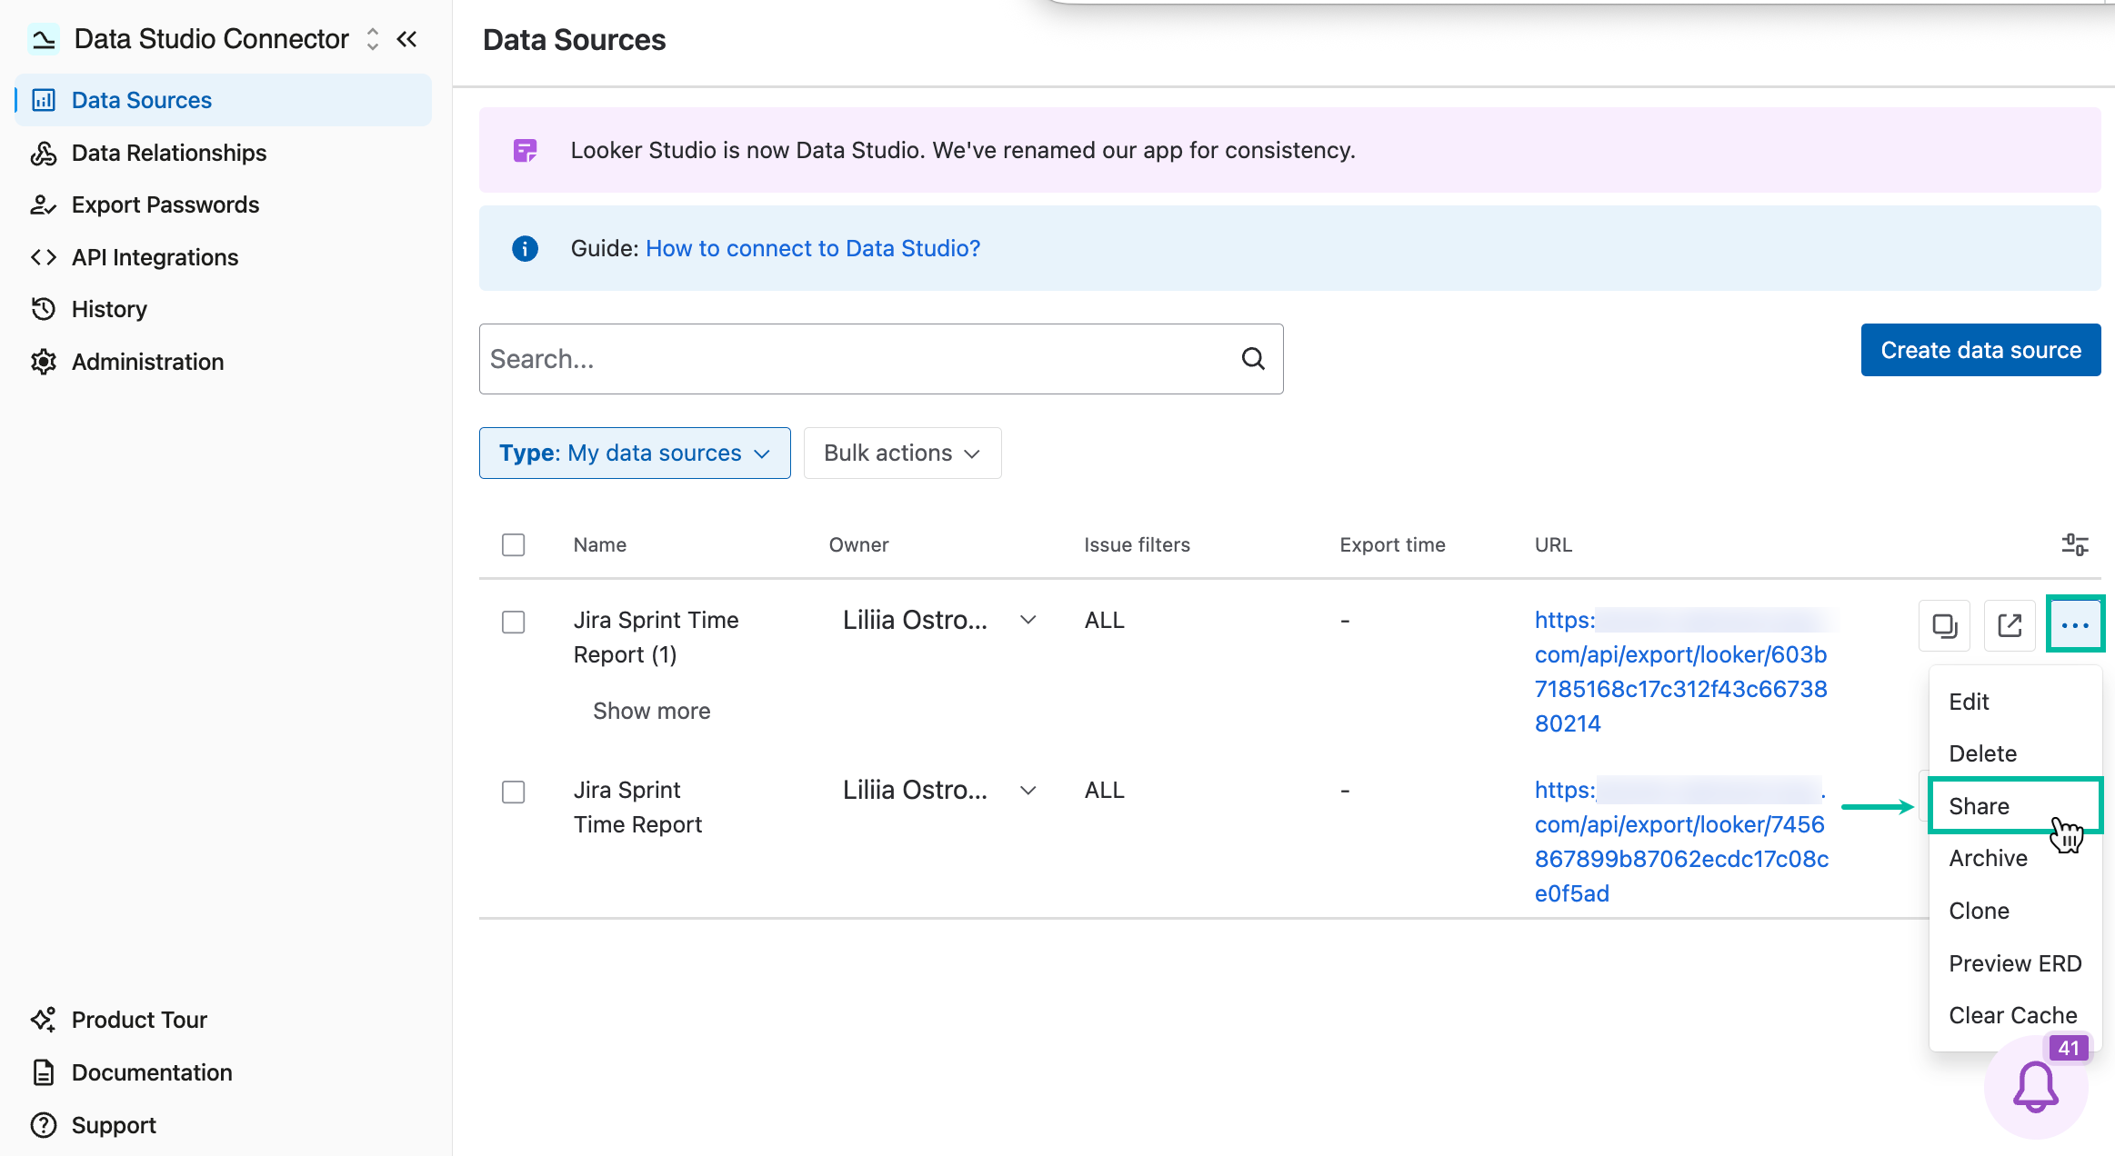Click the Data Sources chart icon

[44, 100]
